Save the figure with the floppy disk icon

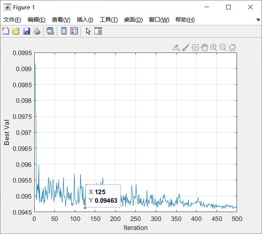(x=26, y=31)
